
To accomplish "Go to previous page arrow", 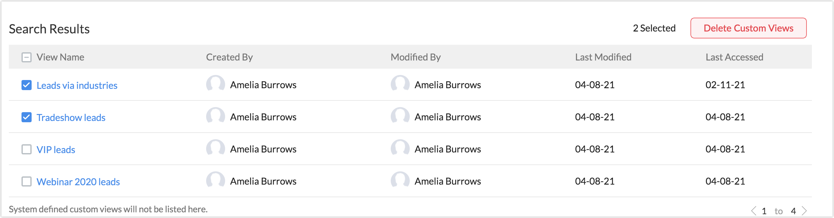I will pyautogui.click(x=753, y=211).
